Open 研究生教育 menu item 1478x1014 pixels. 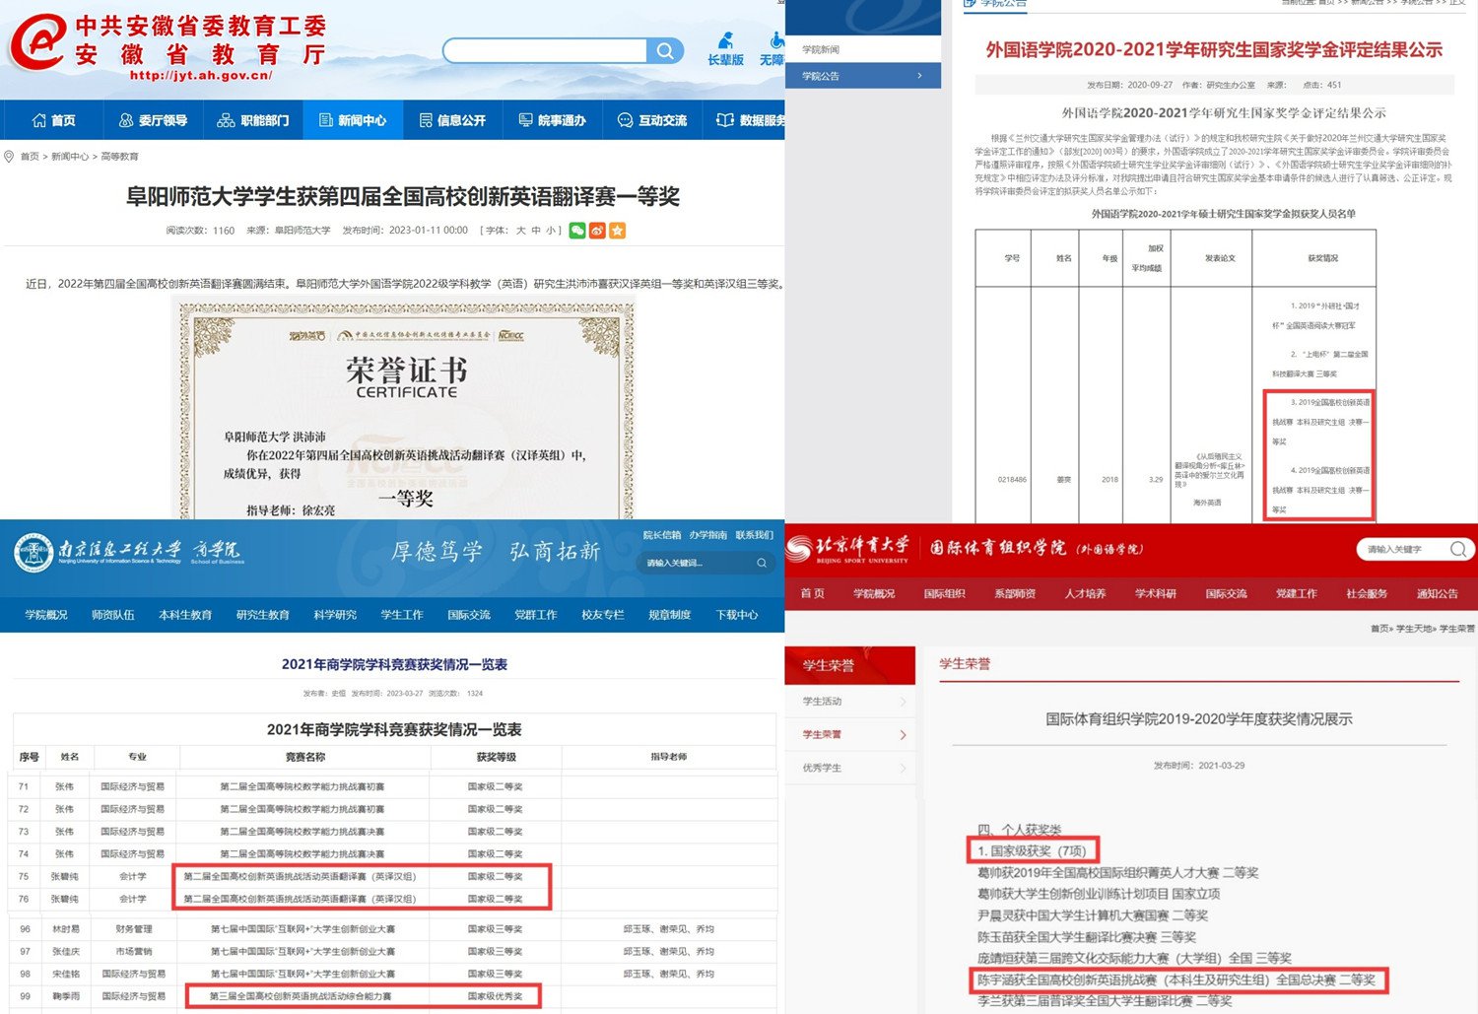coord(262,615)
